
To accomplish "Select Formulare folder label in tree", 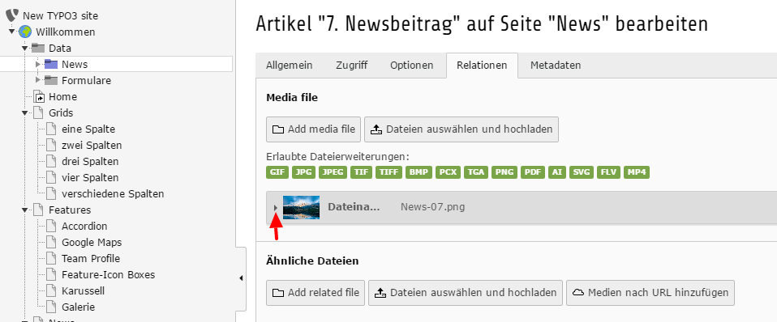I will (x=86, y=80).
